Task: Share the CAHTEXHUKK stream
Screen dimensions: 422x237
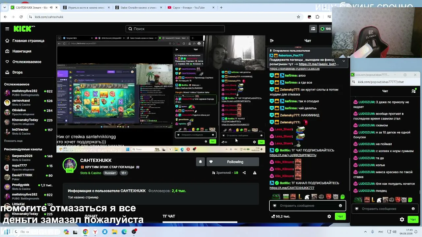Action: [x=244, y=173]
